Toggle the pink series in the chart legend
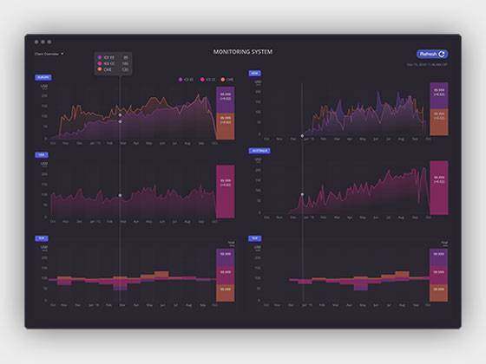The height and width of the screenshot is (364, 486). 207,80
